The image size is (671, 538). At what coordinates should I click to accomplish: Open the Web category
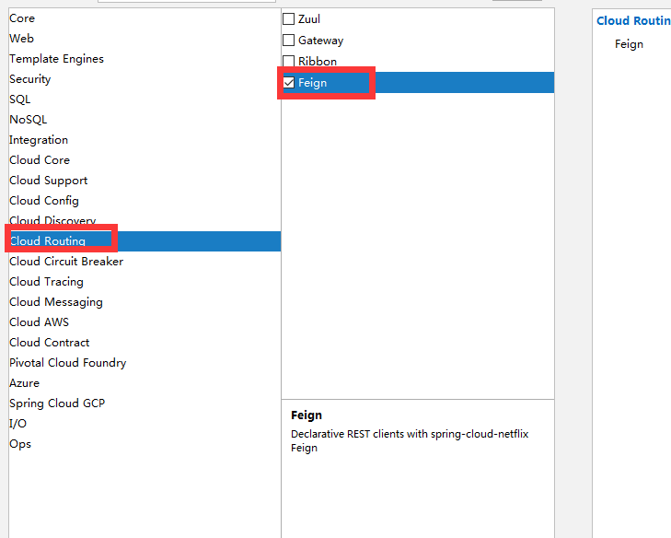(x=22, y=39)
